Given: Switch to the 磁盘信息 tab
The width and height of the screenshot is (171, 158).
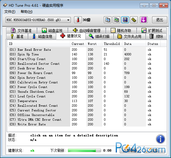Looking at the screenshot, I should 42,36.
